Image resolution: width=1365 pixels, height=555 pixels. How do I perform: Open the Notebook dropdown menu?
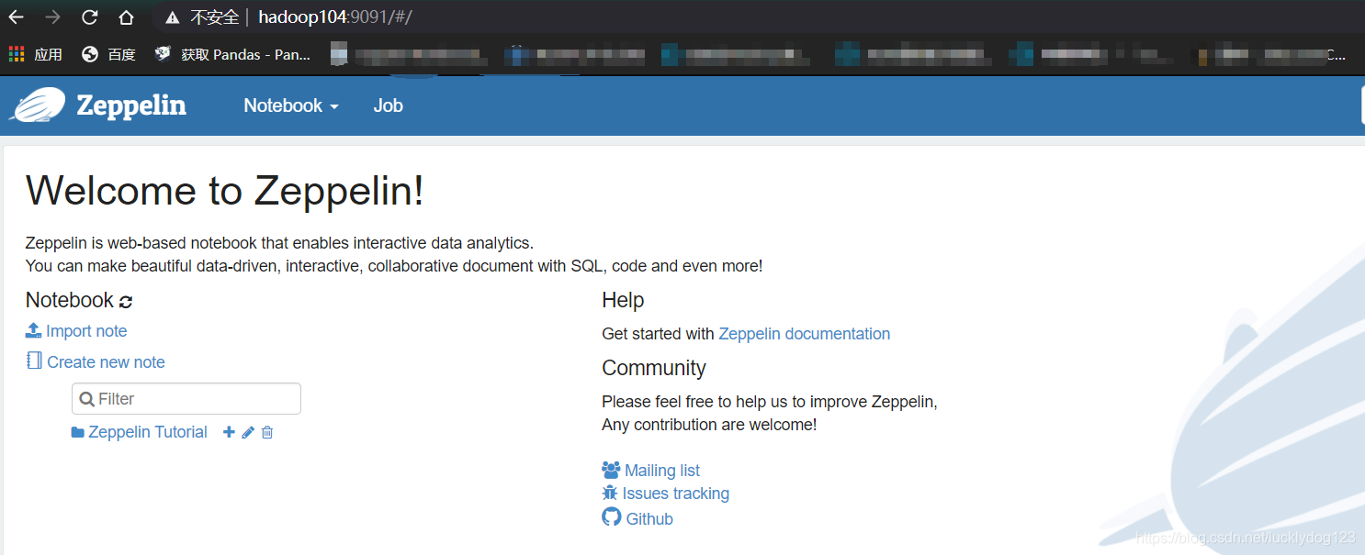click(x=291, y=105)
